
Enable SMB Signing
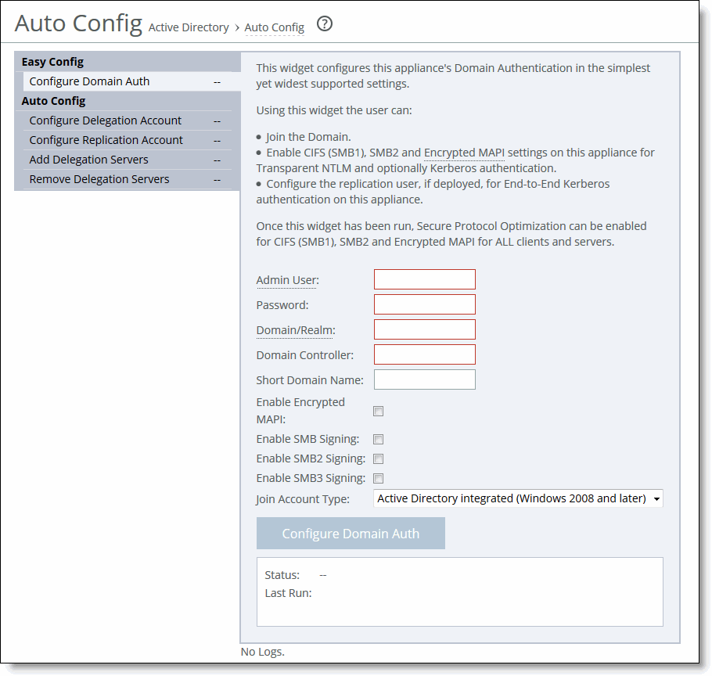click(379, 439)
